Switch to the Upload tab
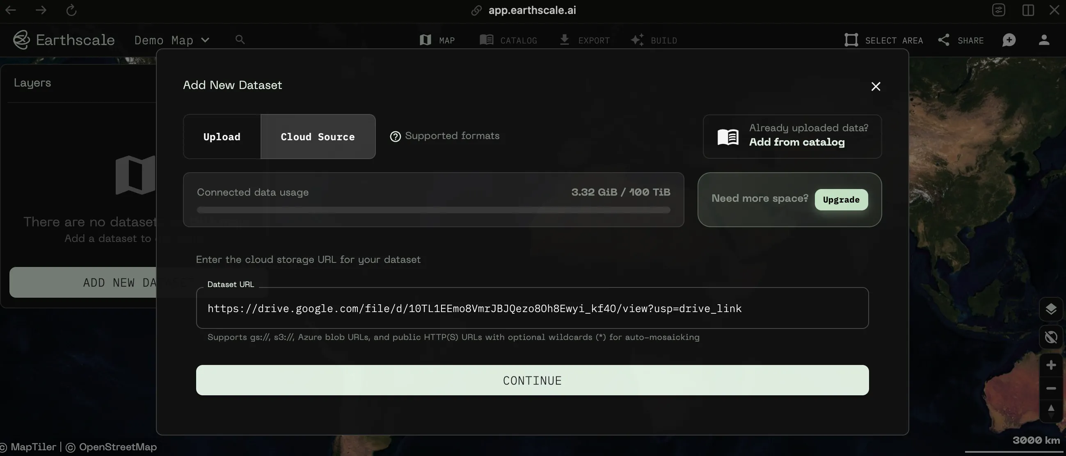 point(222,137)
